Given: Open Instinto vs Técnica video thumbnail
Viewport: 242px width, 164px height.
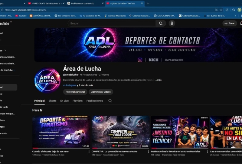Looking at the screenshot, I should click(180, 132).
